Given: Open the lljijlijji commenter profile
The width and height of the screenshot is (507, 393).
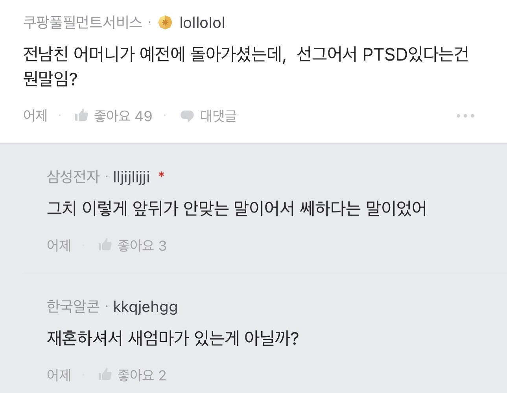Looking at the screenshot, I should [x=131, y=177].
